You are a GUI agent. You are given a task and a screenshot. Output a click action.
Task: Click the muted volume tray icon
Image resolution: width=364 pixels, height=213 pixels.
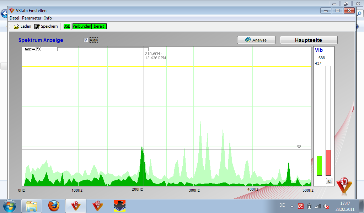[x=326, y=206]
